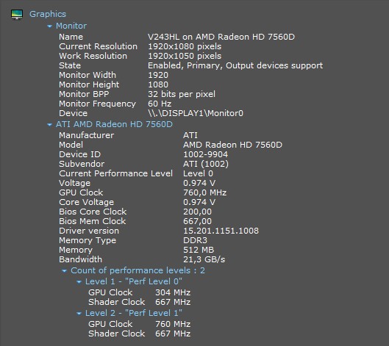Collapse Count of performance levels arrow
Viewport: 389px width, 346px height.
coord(64,270)
